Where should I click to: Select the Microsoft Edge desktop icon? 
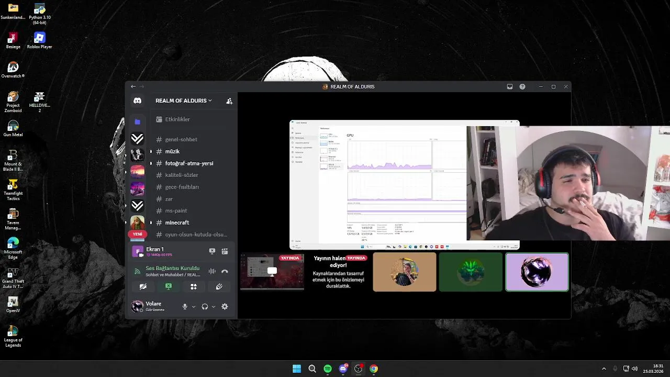[x=13, y=248]
